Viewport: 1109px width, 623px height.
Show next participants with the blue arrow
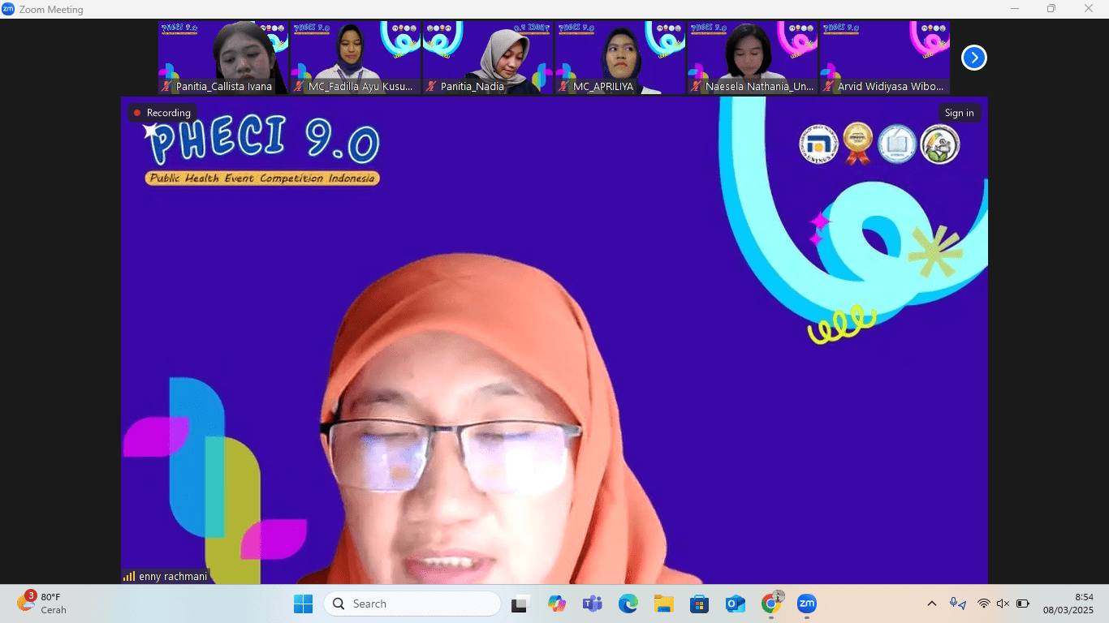tap(973, 58)
